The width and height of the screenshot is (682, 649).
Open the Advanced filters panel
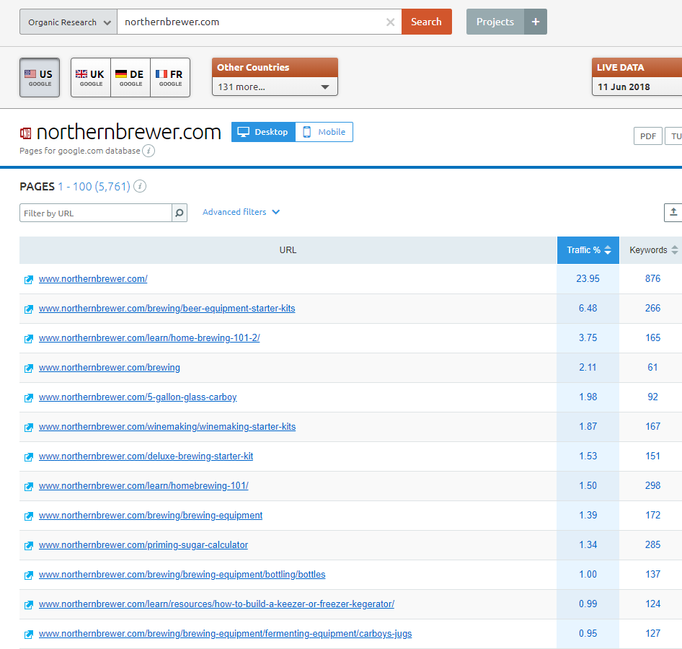coord(241,212)
